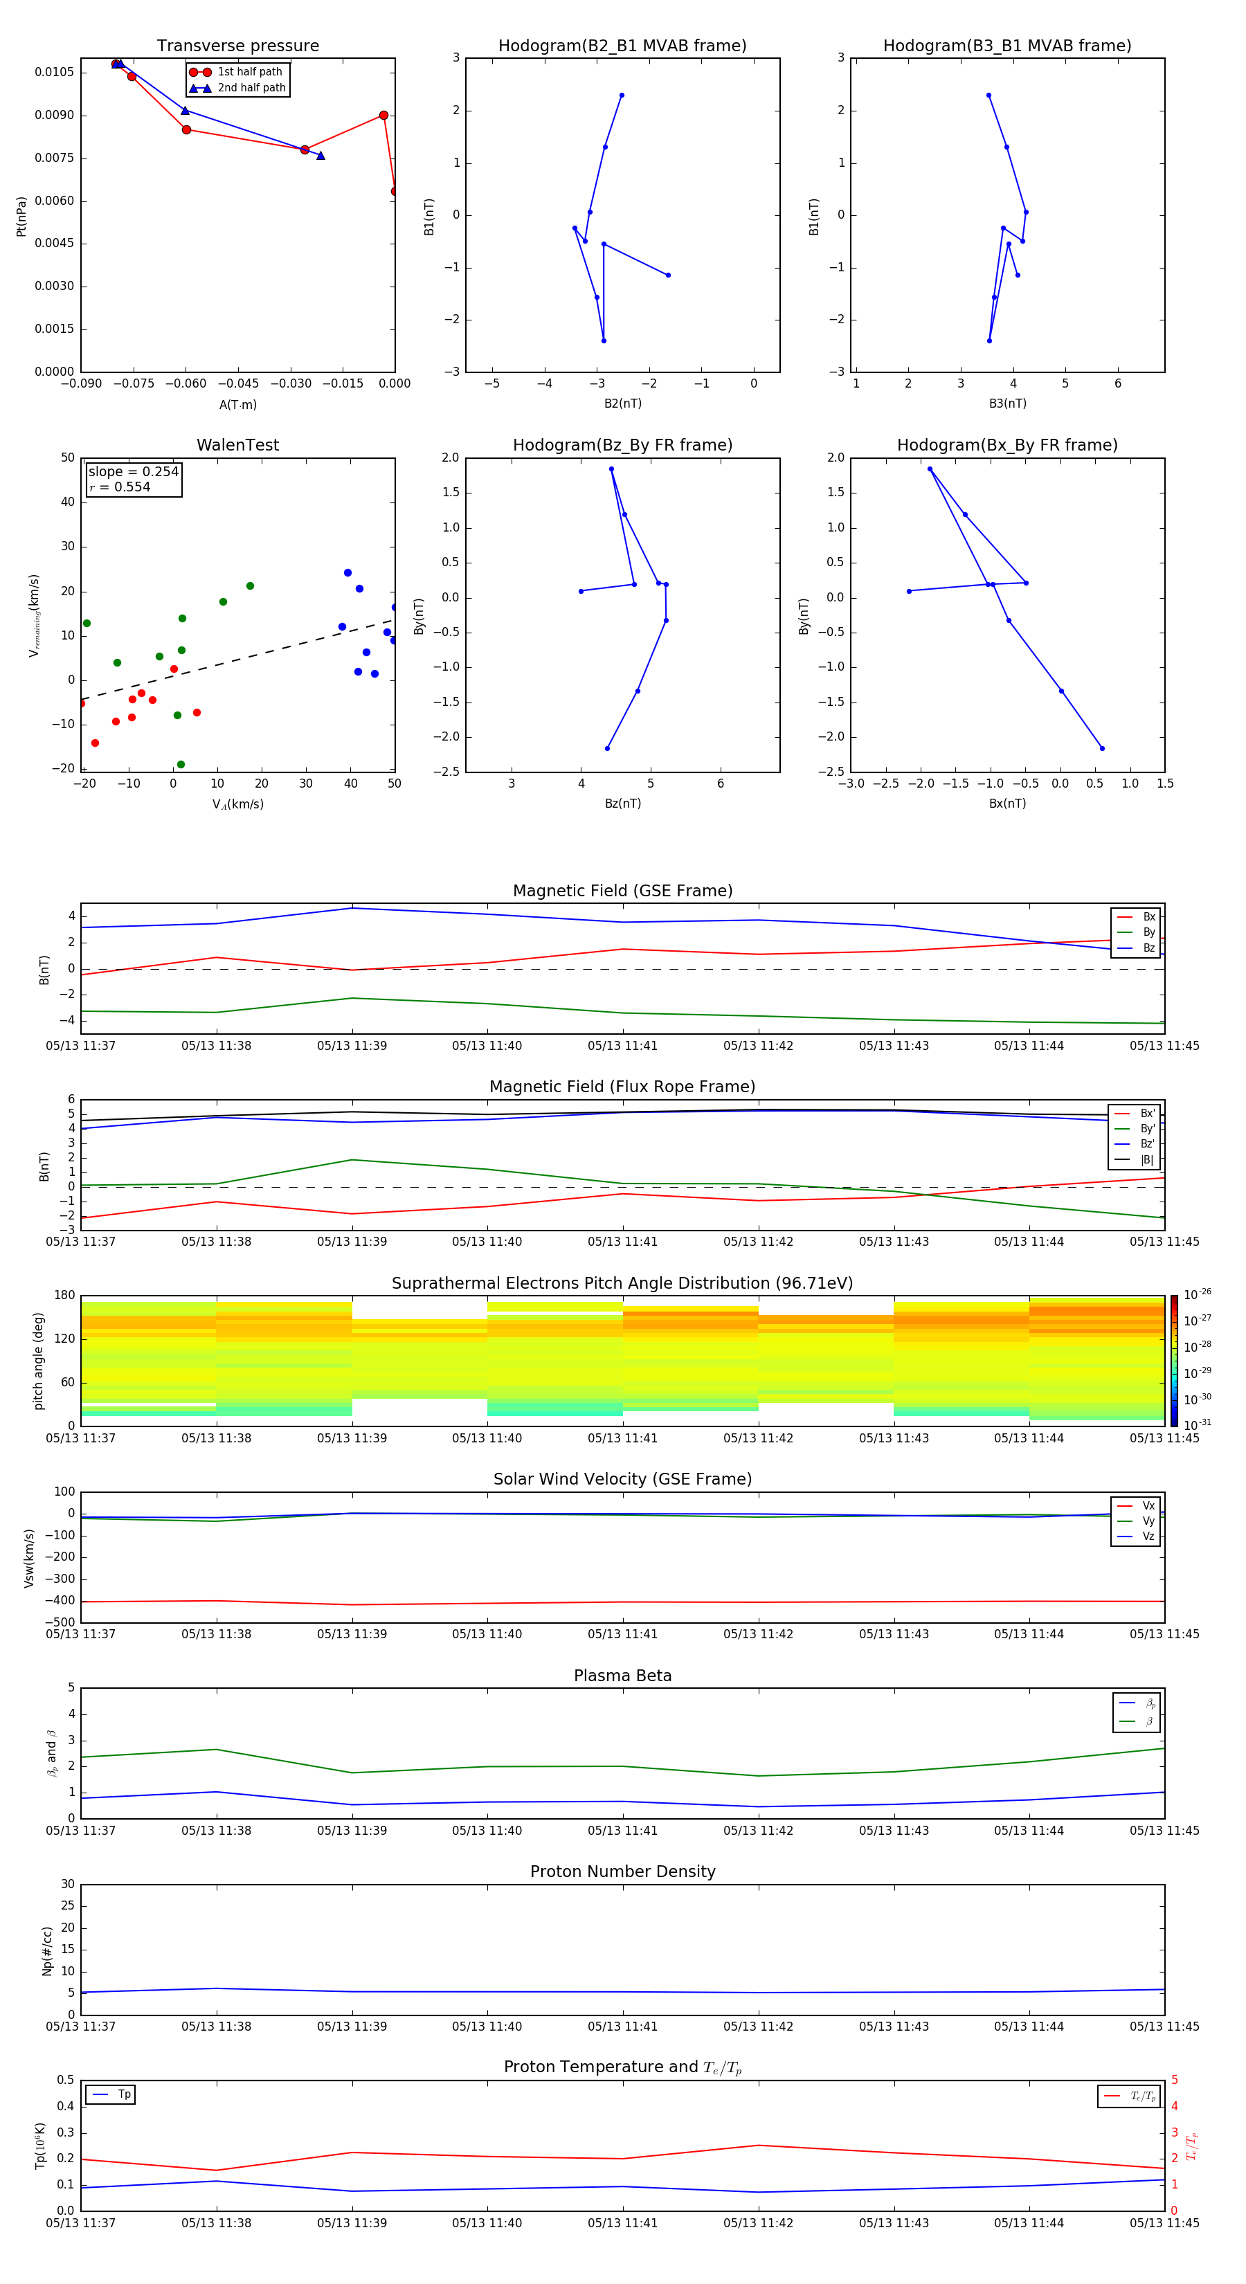The image size is (1246, 2284).
Task: Click the 'Vsw(km/s)' y-axis label
Action: (x=29, y=1558)
